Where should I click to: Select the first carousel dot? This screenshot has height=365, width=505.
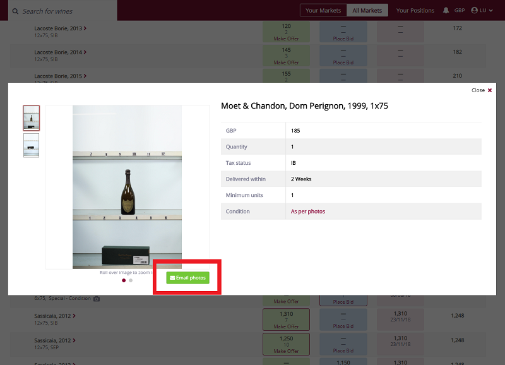[x=124, y=280]
